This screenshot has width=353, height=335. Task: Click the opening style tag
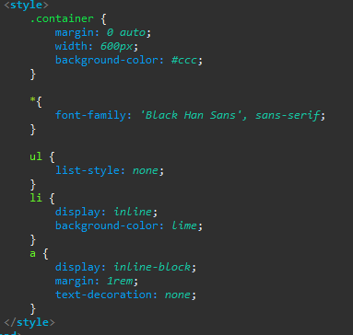[26, 5]
